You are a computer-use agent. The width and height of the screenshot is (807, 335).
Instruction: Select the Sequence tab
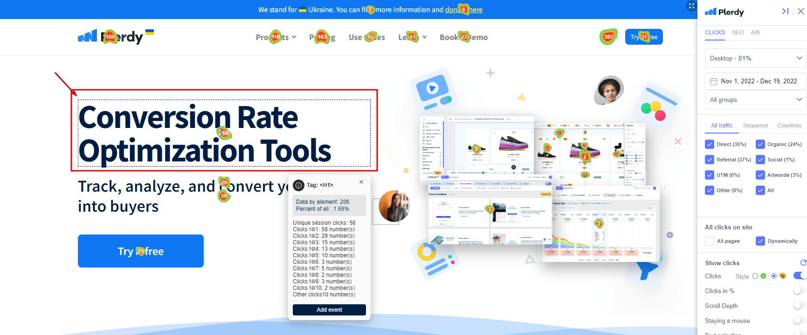point(756,126)
